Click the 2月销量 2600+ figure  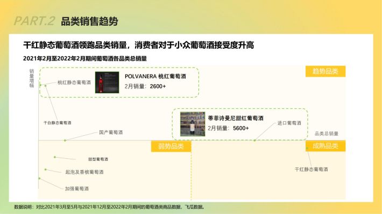tap(145, 86)
